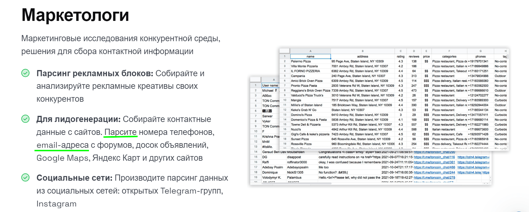Click the green checkmark beside Социальные сети

tap(26, 178)
